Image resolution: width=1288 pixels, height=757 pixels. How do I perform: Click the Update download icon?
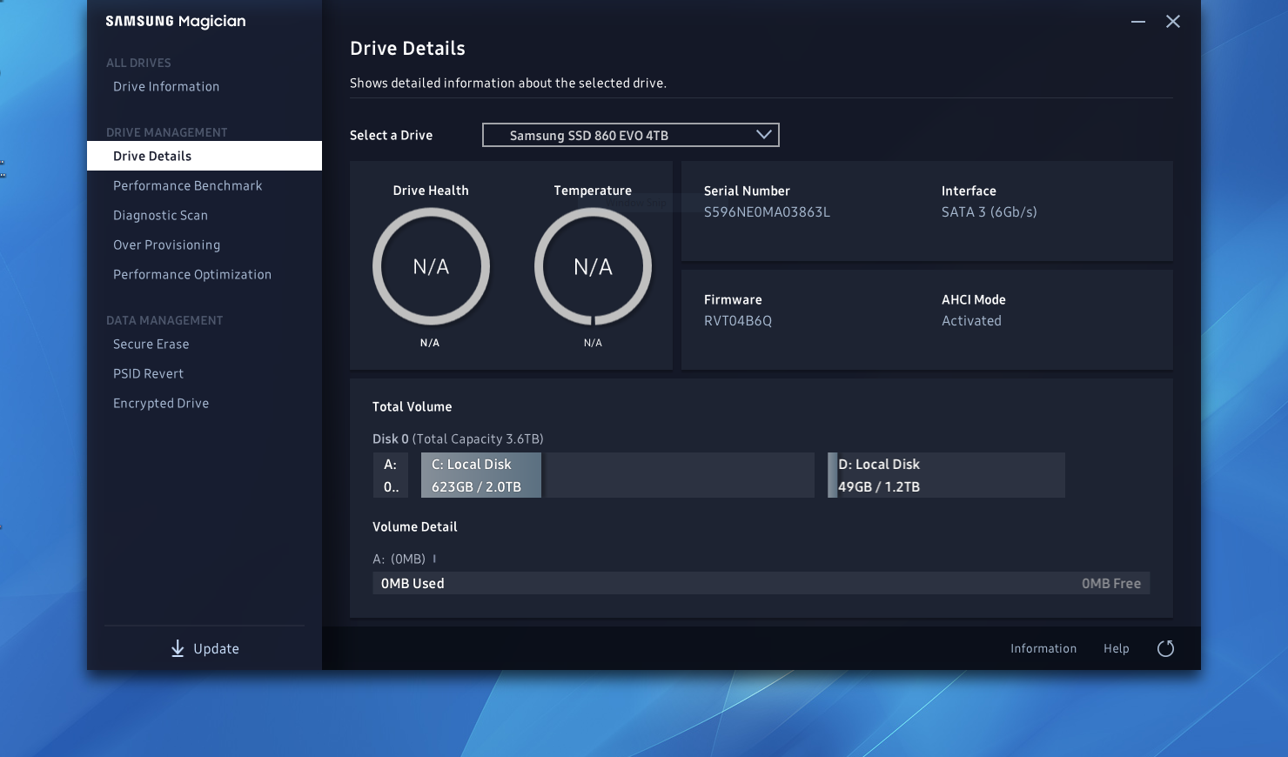coord(178,648)
